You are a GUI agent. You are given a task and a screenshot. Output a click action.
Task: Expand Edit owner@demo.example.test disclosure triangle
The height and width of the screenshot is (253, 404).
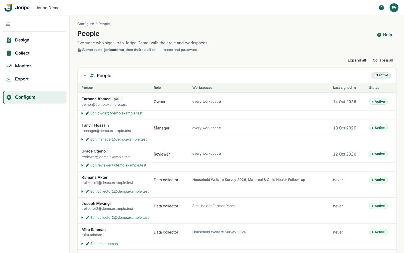click(x=82, y=113)
